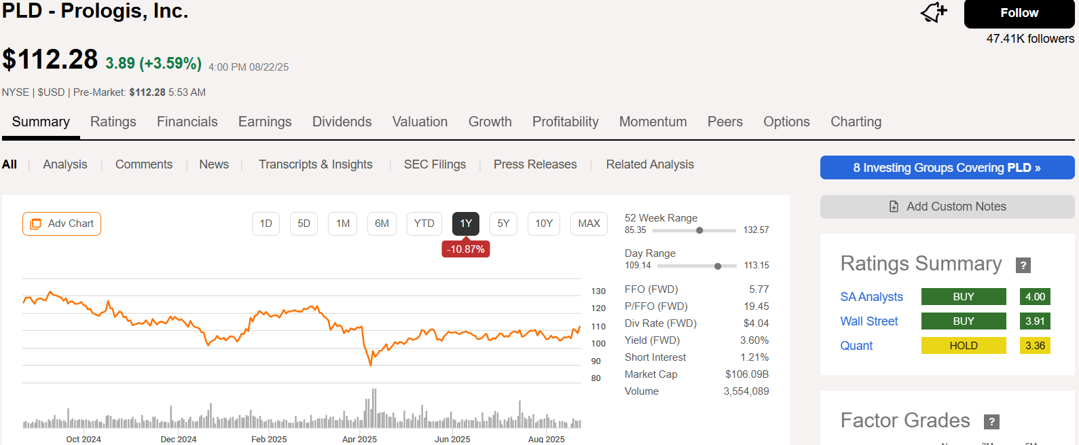Select the 6M chart range
This screenshot has height=445, width=1079.
pyautogui.click(x=382, y=224)
